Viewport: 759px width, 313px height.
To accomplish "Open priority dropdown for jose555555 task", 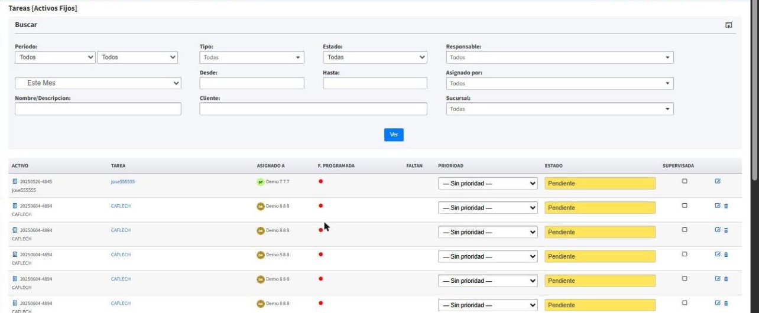I will coord(488,183).
